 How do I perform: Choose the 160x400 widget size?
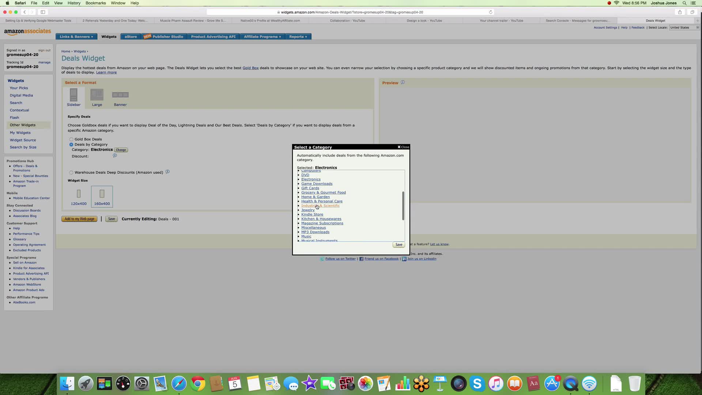[102, 197]
